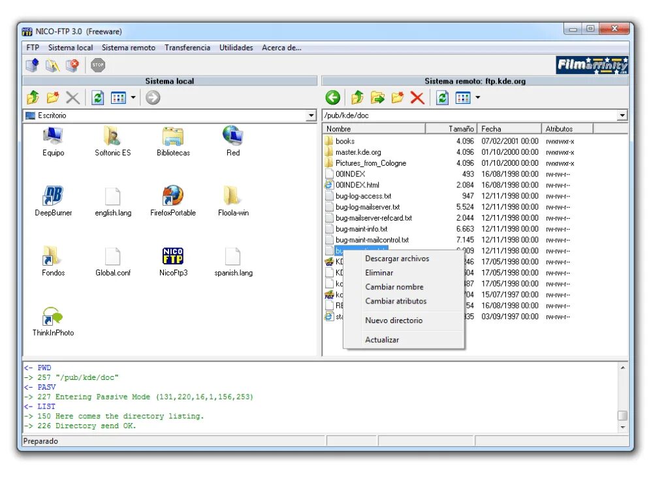This screenshot has width=666, height=485.
Task: Expand the /pub/kde/doc remote path dropdown
Action: (622, 116)
